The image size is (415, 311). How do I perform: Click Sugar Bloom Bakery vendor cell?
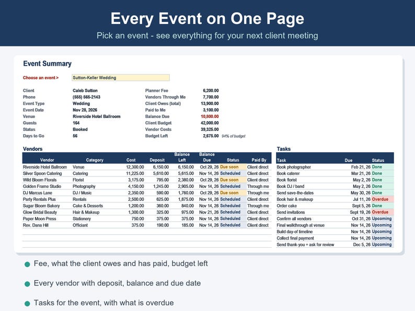41,206
